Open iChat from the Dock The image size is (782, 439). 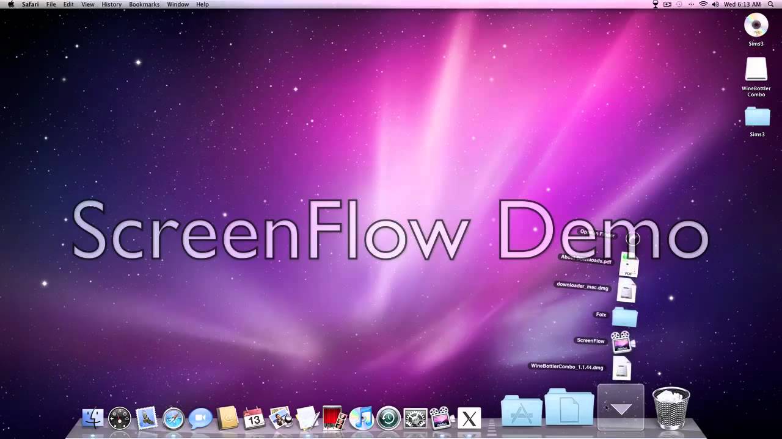click(200, 418)
